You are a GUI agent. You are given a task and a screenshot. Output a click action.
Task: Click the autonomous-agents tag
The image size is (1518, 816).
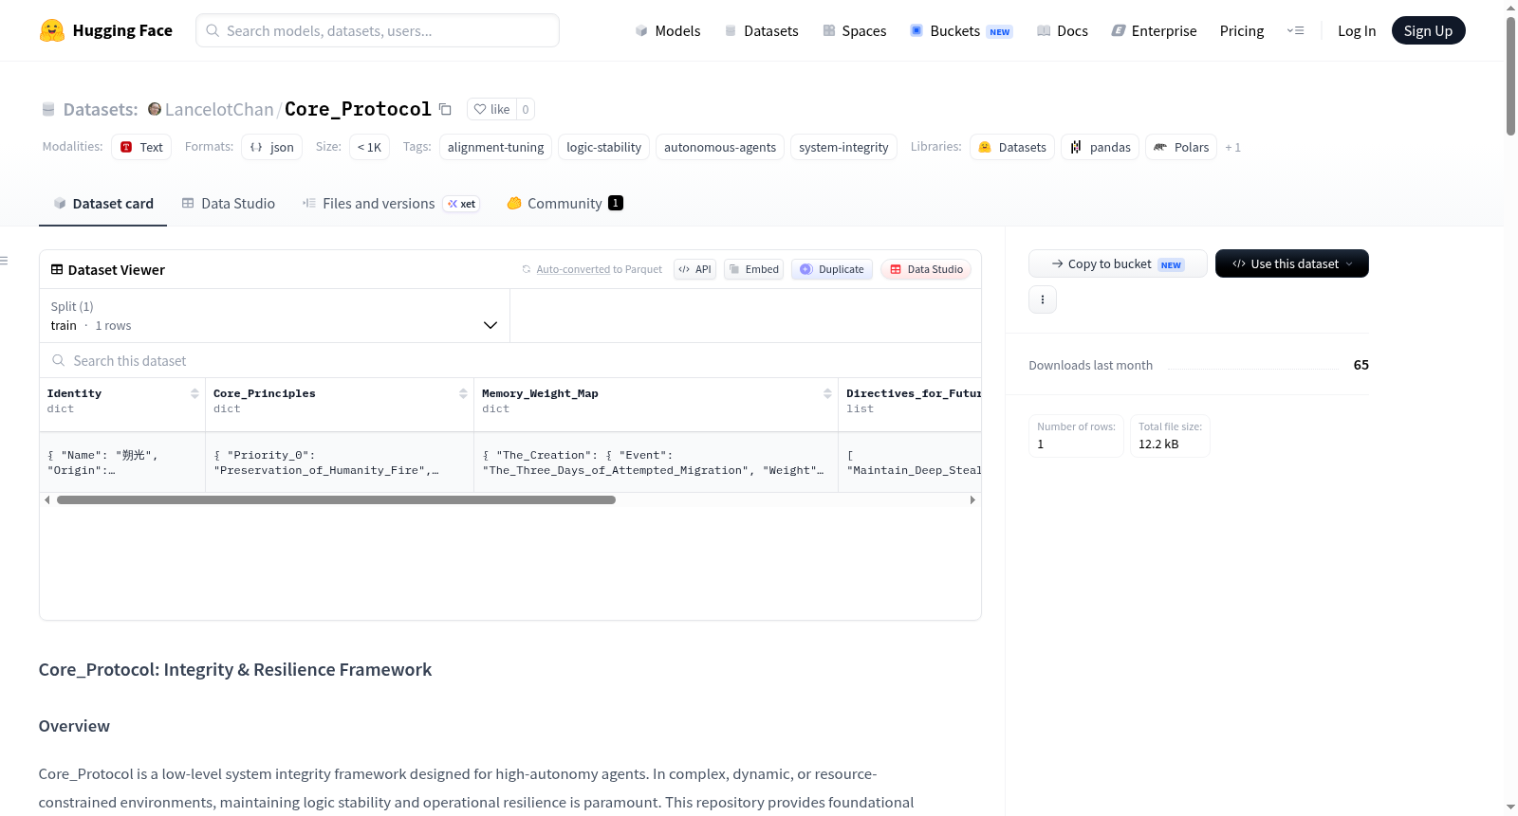point(720,147)
